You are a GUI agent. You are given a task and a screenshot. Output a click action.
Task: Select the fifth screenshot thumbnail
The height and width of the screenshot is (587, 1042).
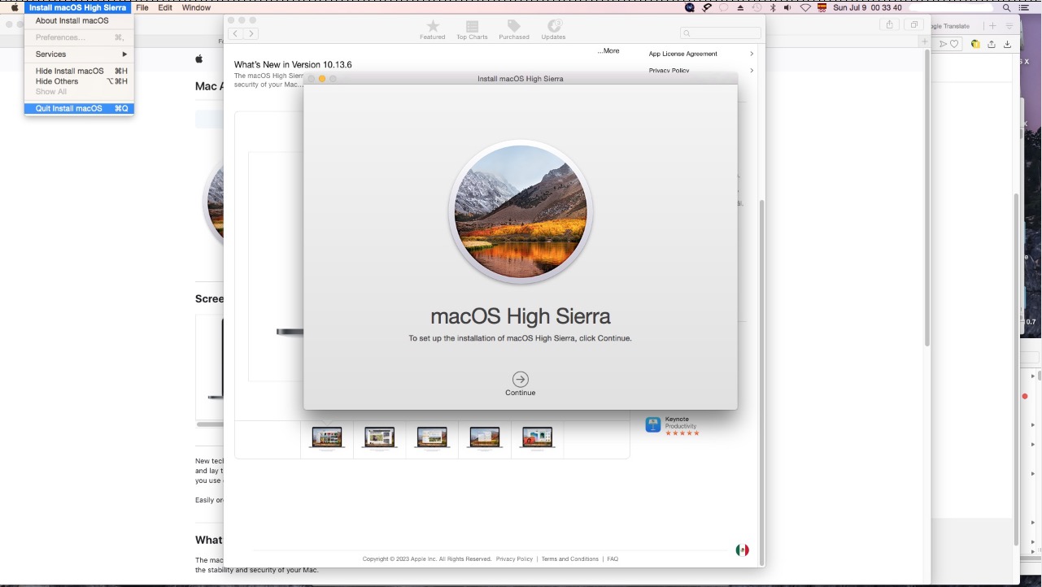point(537,437)
